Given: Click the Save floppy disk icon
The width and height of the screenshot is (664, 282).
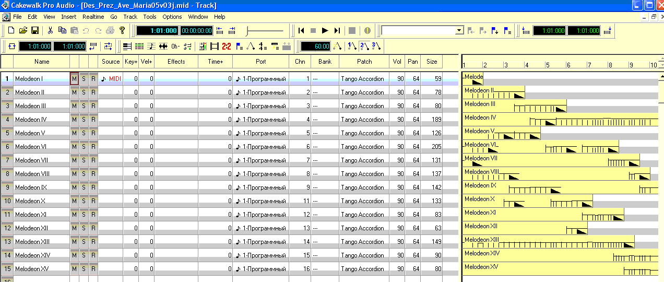Looking at the screenshot, I should click(35, 31).
